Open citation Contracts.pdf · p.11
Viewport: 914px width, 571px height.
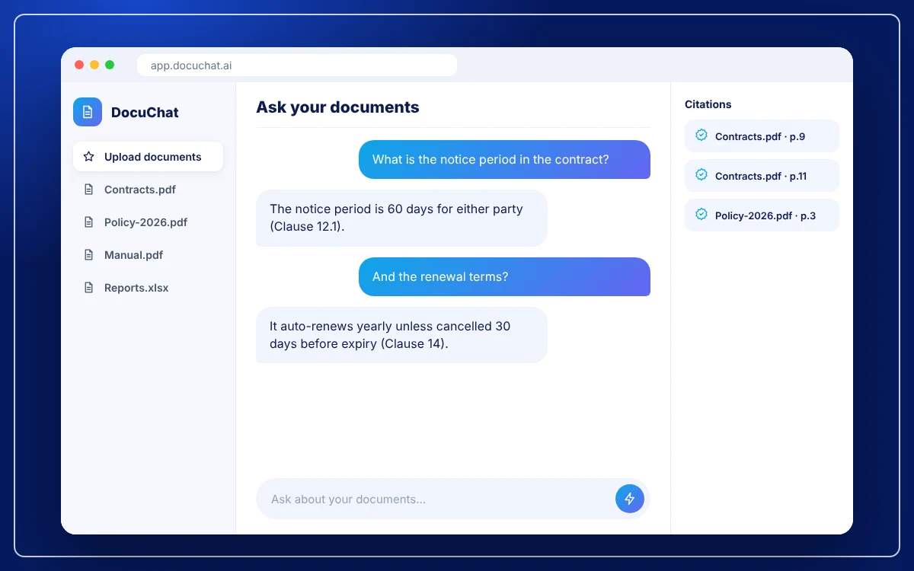pos(762,176)
